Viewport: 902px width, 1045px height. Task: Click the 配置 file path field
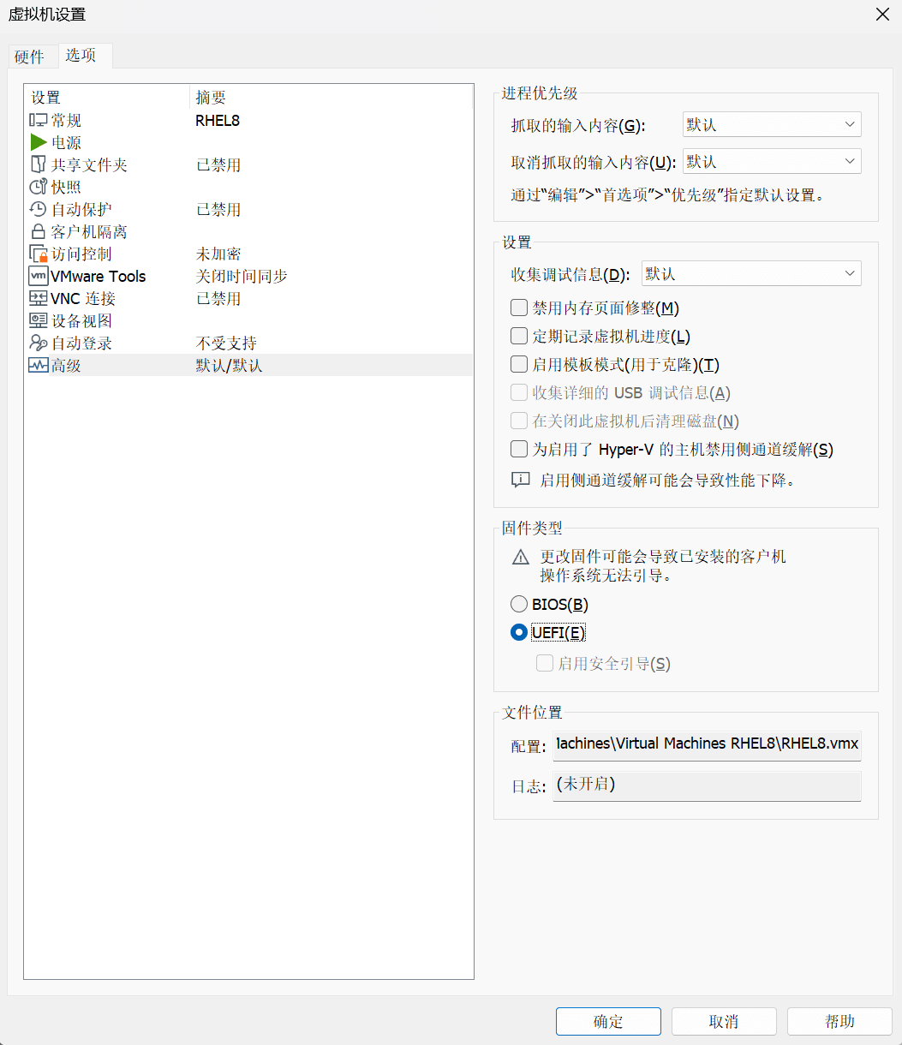[x=707, y=744]
